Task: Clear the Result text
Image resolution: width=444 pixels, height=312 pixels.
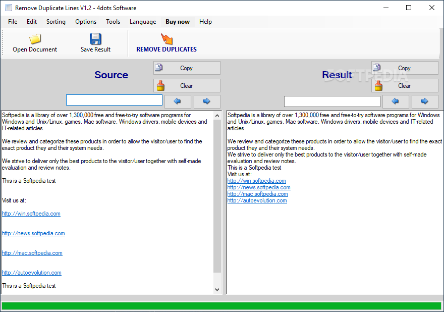Action: (x=405, y=86)
